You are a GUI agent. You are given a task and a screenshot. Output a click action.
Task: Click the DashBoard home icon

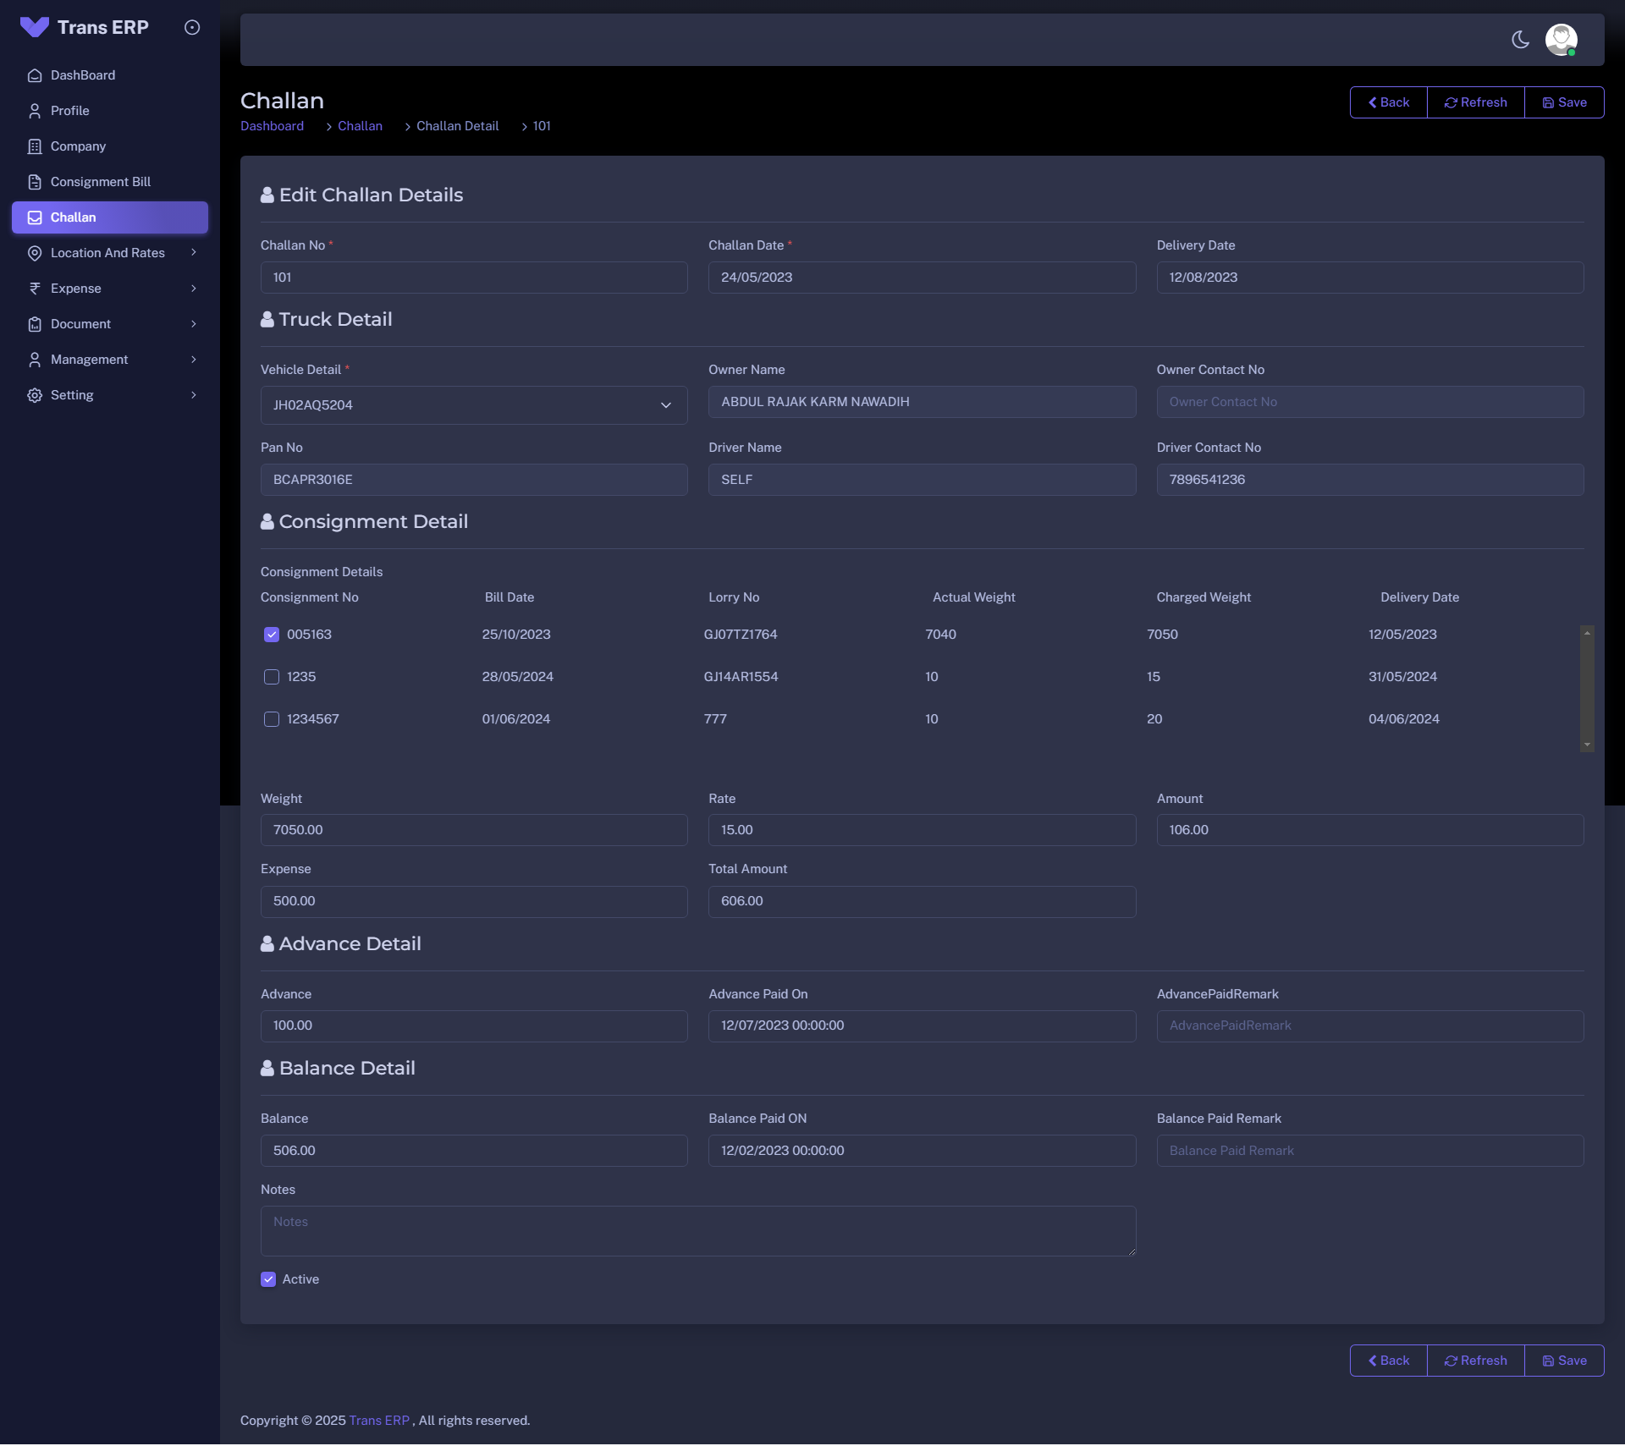(x=35, y=75)
